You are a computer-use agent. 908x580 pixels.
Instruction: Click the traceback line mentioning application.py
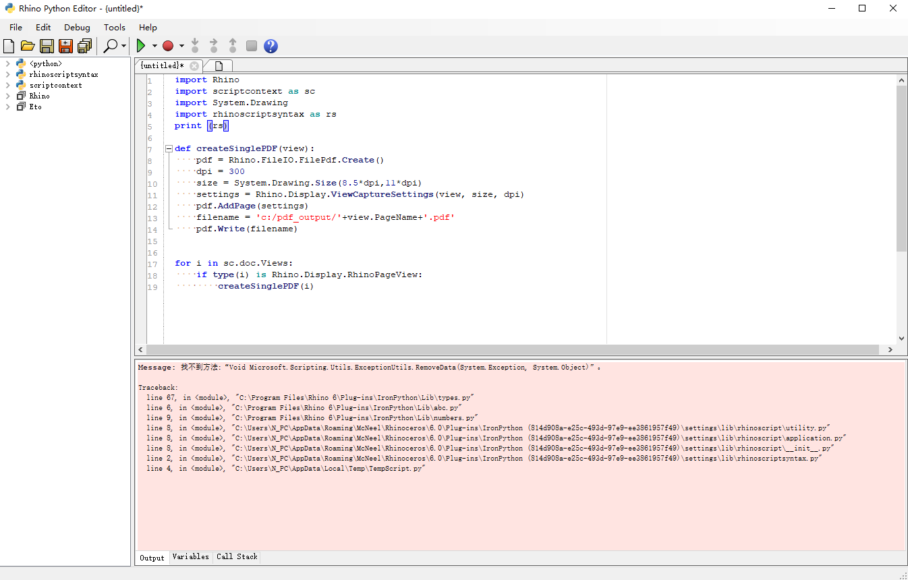(496, 438)
